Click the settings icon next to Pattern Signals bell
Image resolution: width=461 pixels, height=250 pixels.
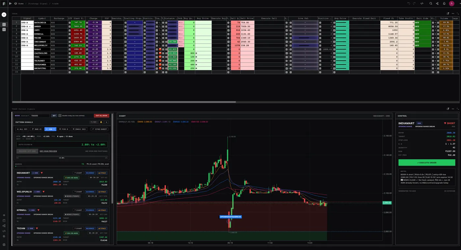tap(106, 122)
